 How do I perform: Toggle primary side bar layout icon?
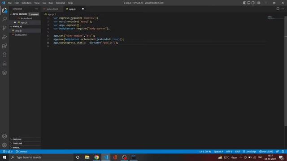tap(245, 3)
